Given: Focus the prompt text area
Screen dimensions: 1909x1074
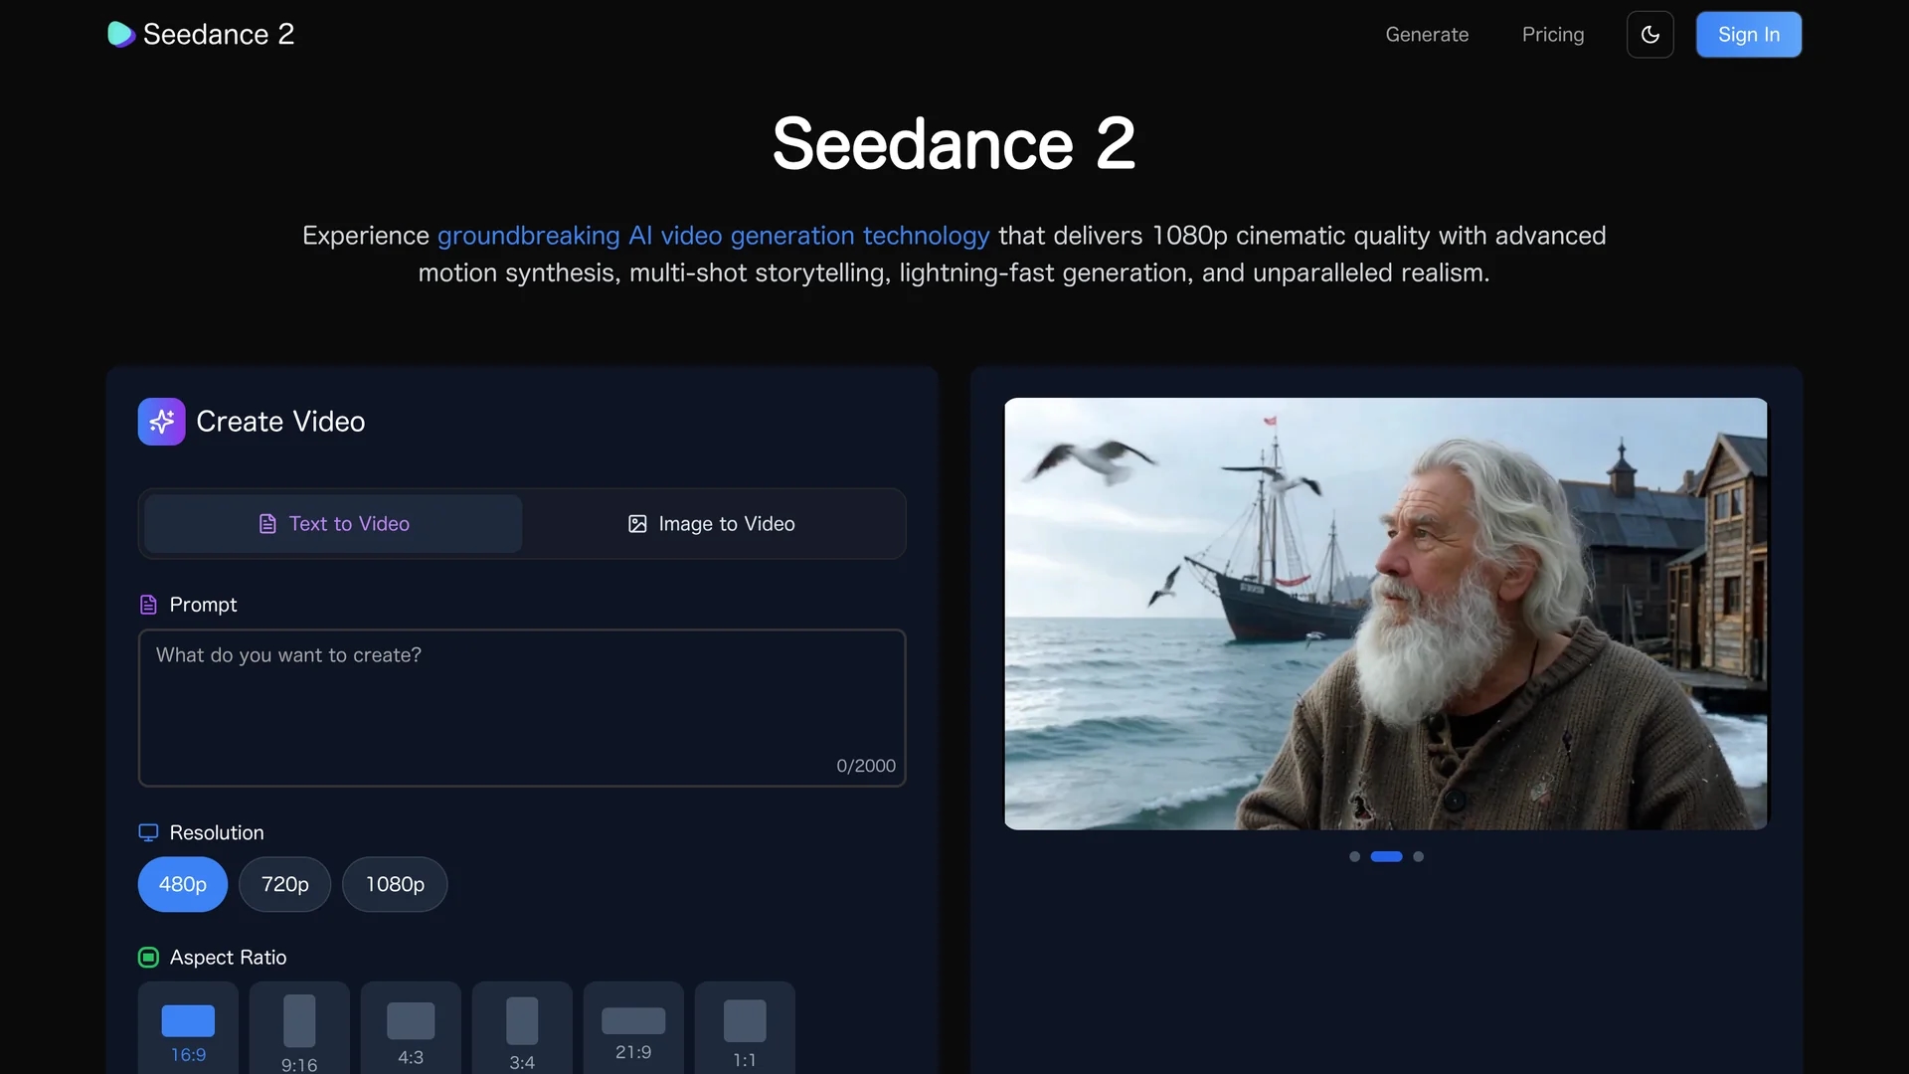Looking at the screenshot, I should point(522,708).
